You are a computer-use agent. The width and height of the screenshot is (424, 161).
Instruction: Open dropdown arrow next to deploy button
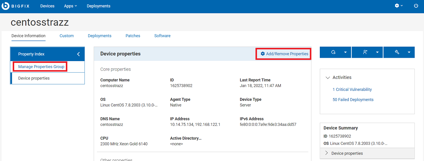[x=345, y=52]
